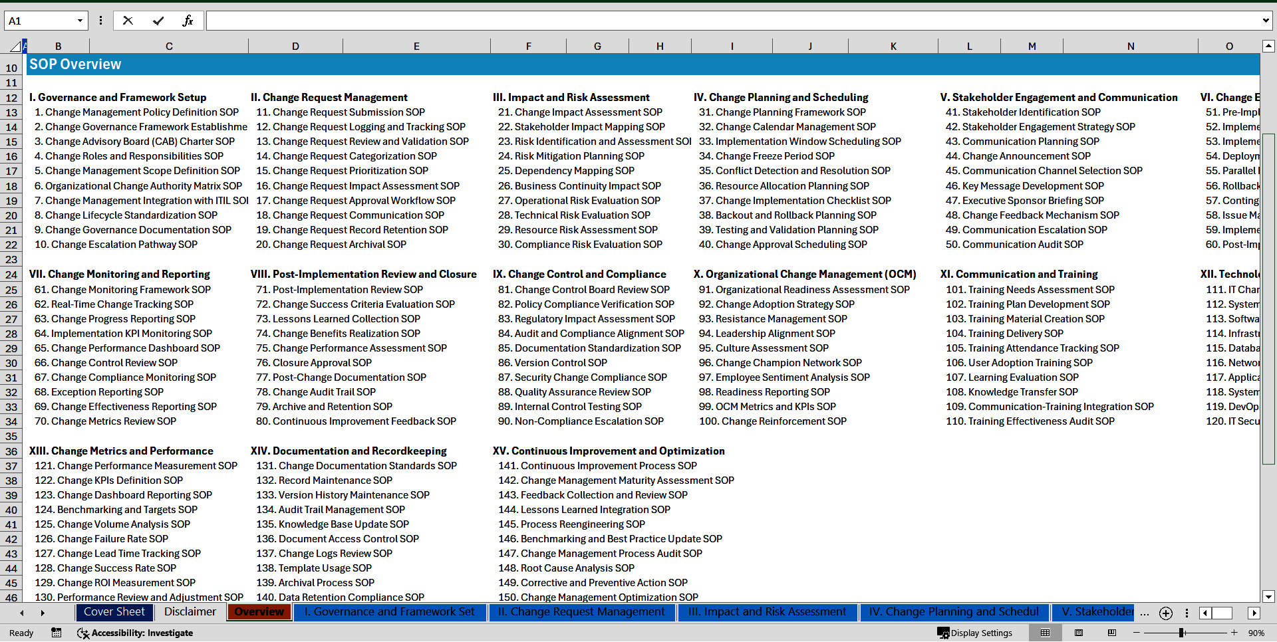The height and width of the screenshot is (642, 1277).
Task: Click the formula bar input field
Action: (x=732, y=21)
